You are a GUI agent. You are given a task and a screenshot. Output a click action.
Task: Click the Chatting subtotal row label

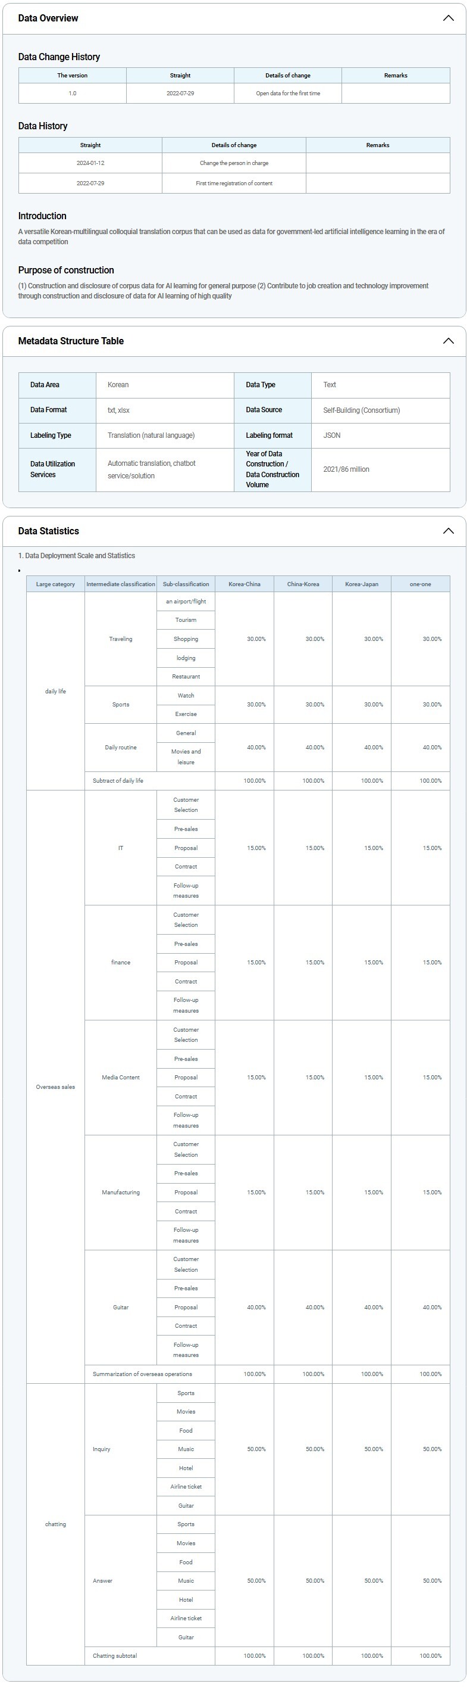115,1655
